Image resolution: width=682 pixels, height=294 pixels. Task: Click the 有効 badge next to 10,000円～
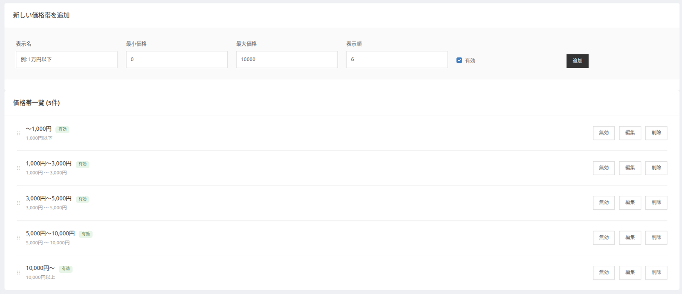point(66,269)
